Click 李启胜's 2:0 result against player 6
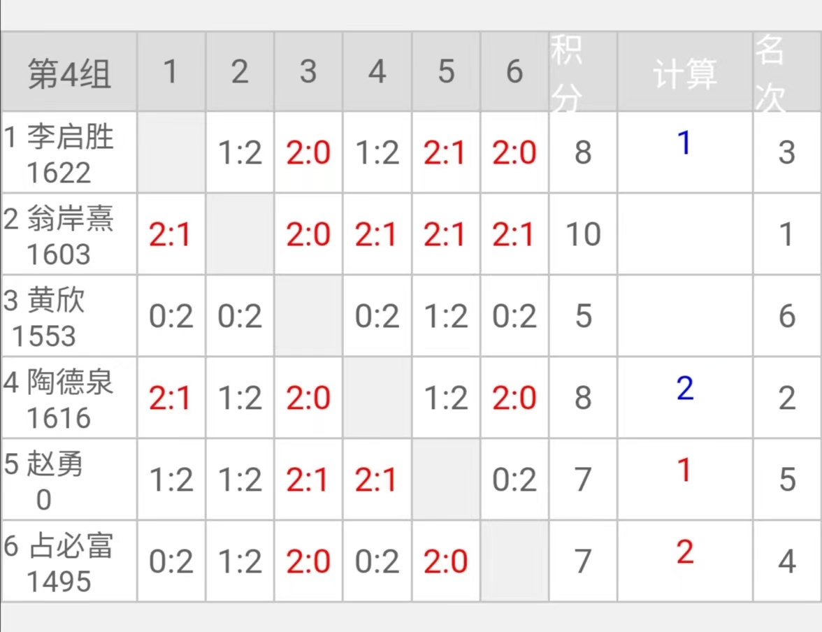This screenshot has height=632, width=822. coord(514,153)
